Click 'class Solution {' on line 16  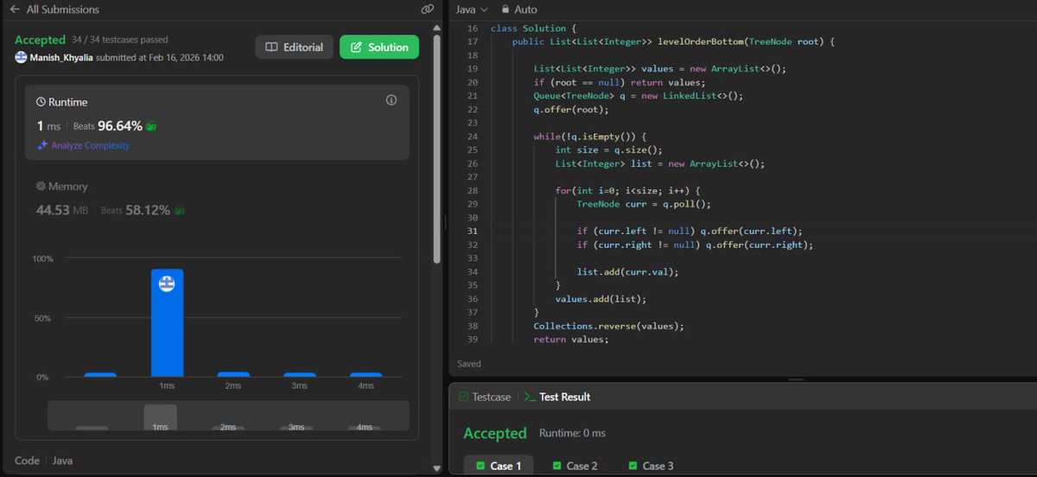tap(533, 29)
